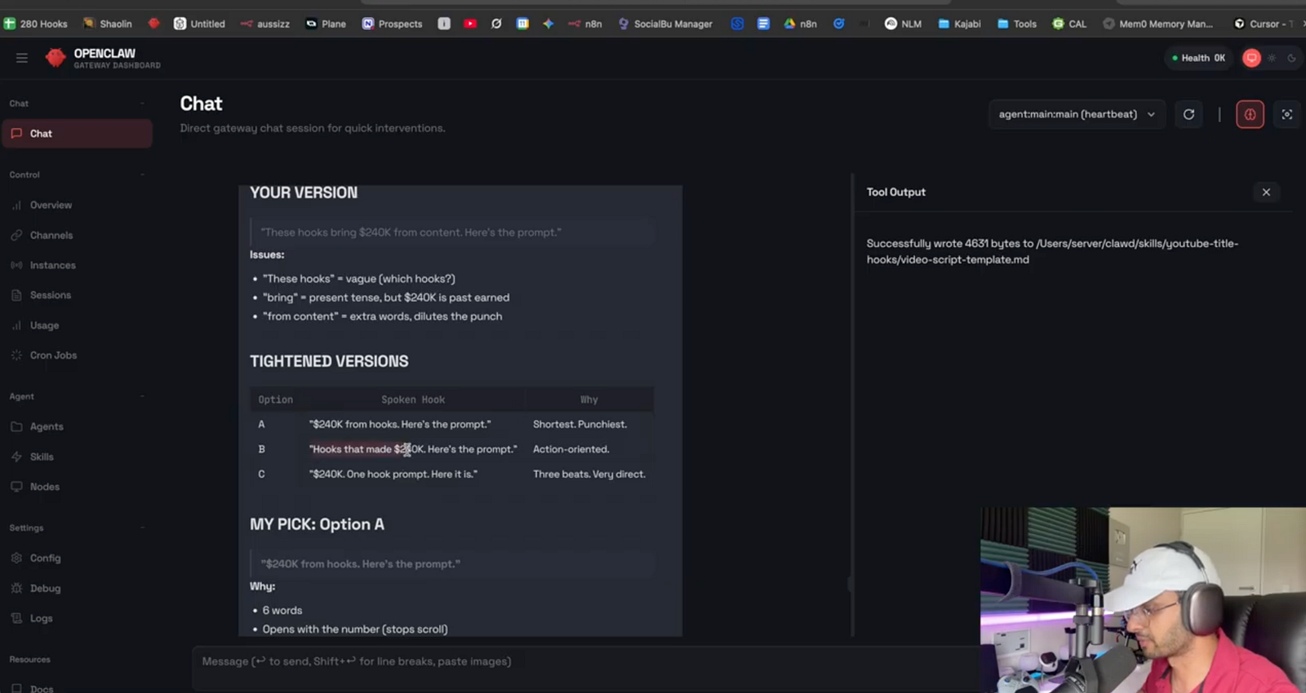1306x693 pixels.
Task: Open the Chat page in the sidebar
Action: (x=78, y=134)
